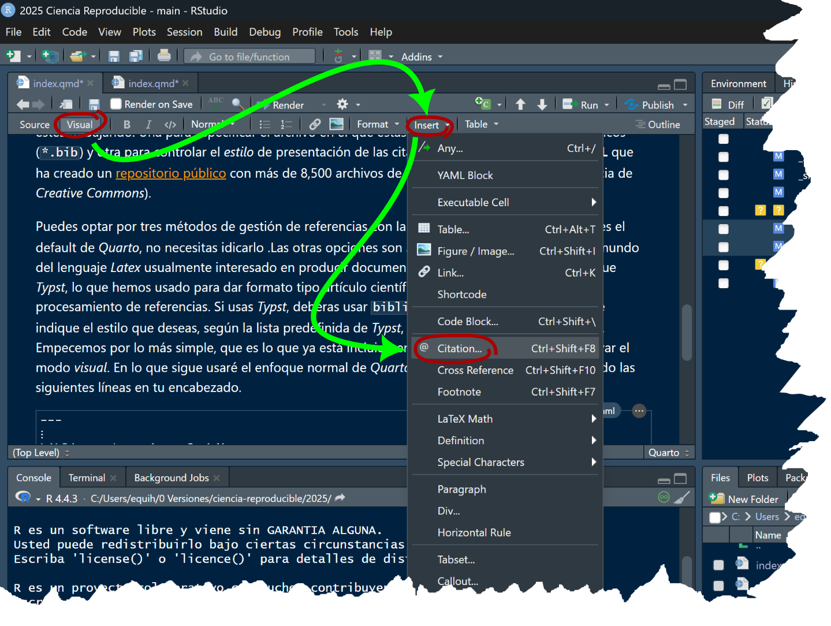
Task: Tick the checkbox beside the index file
Action: point(718,565)
